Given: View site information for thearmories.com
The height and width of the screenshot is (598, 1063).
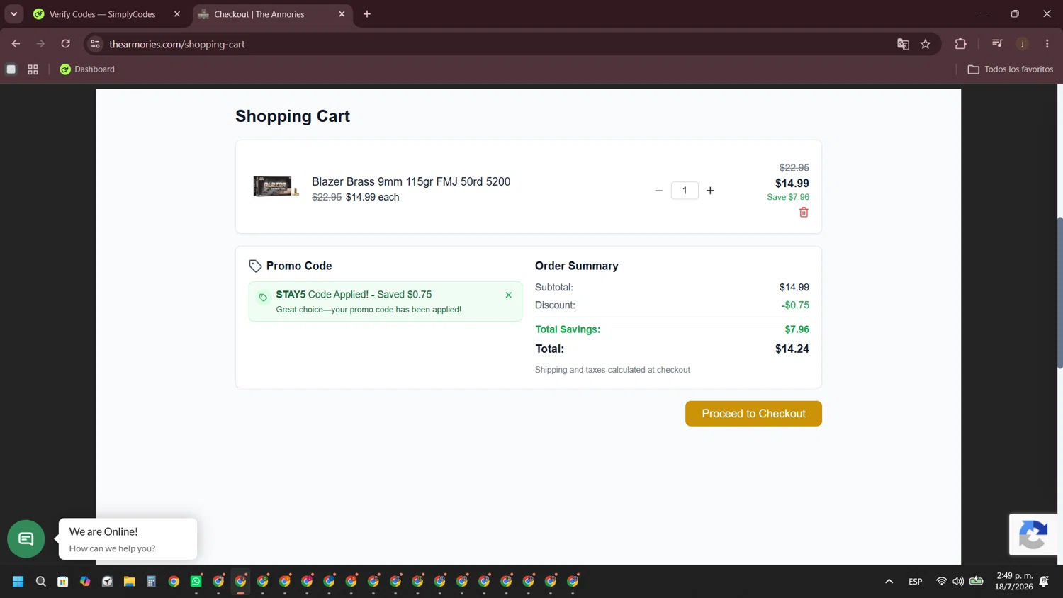Looking at the screenshot, I should (x=95, y=44).
